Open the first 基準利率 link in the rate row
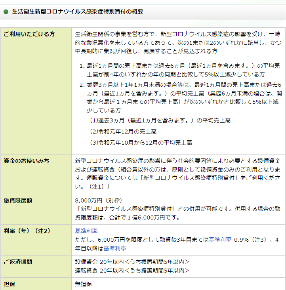The image size is (286, 290). pyautogui.click(x=86, y=231)
